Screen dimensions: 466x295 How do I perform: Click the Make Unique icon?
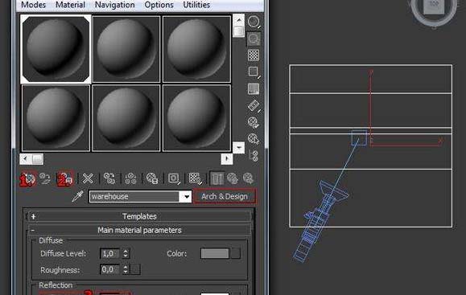pos(130,178)
